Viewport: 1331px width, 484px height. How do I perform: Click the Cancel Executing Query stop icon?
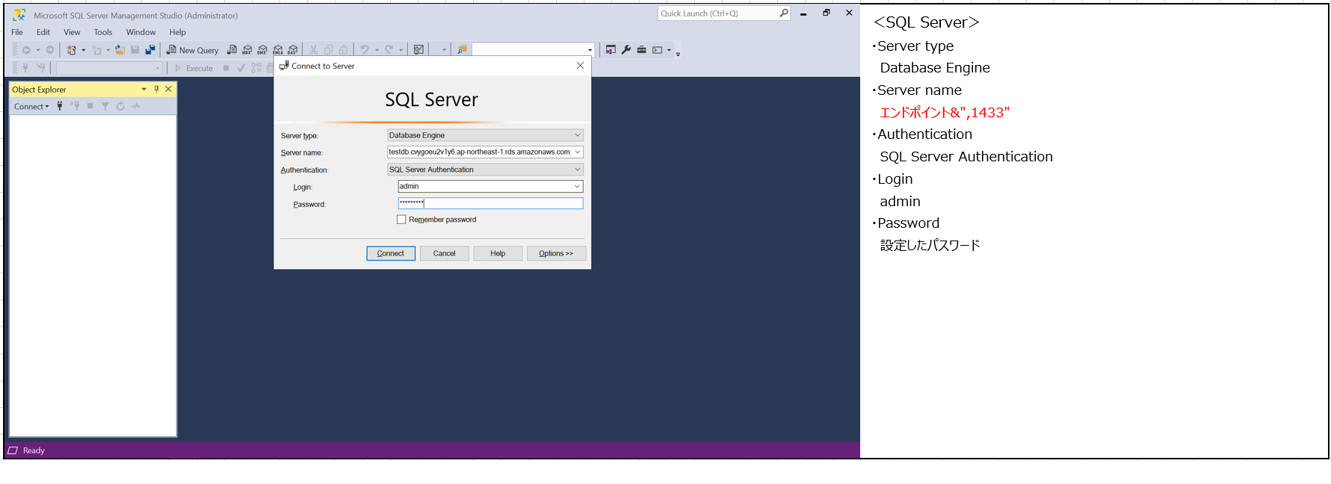[x=226, y=68]
